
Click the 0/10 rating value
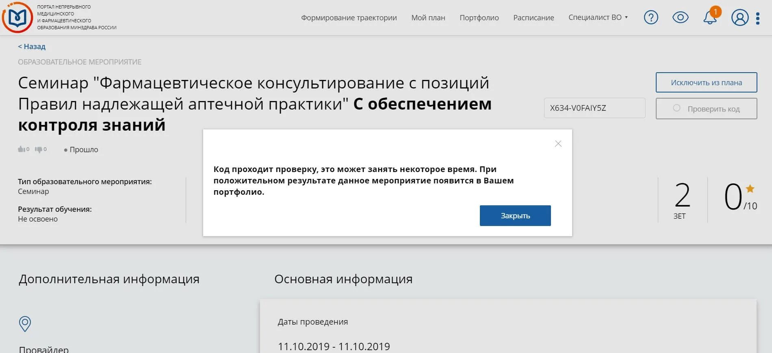tap(740, 197)
